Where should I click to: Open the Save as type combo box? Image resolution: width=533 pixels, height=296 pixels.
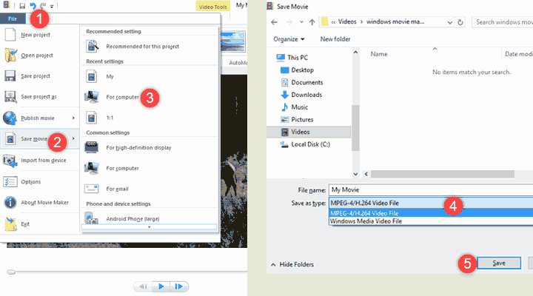click(431, 203)
